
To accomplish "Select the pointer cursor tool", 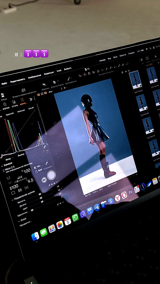I will pos(80,76).
